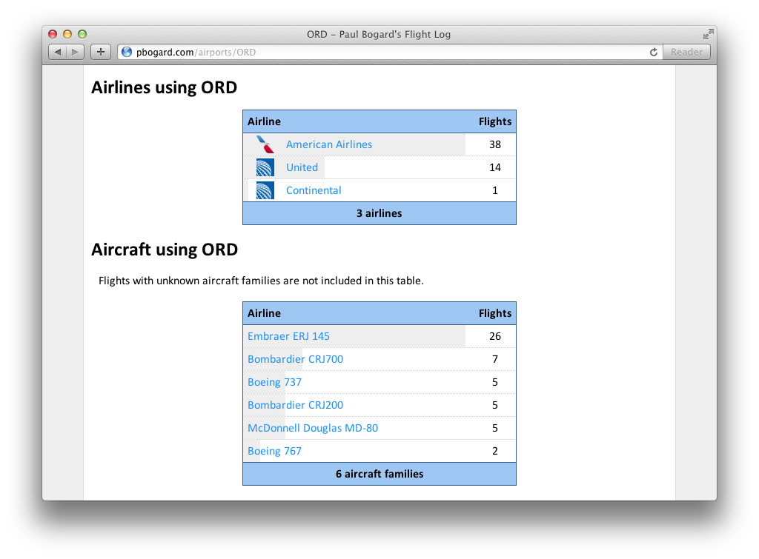Open the United airline link
Image resolution: width=759 pixels, height=559 pixels.
(x=302, y=167)
